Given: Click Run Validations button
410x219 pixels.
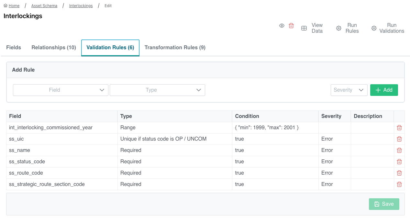Looking at the screenshot, I should click(388, 28).
